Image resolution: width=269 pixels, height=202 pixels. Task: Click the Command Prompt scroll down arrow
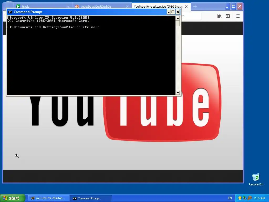pyautogui.click(x=178, y=93)
